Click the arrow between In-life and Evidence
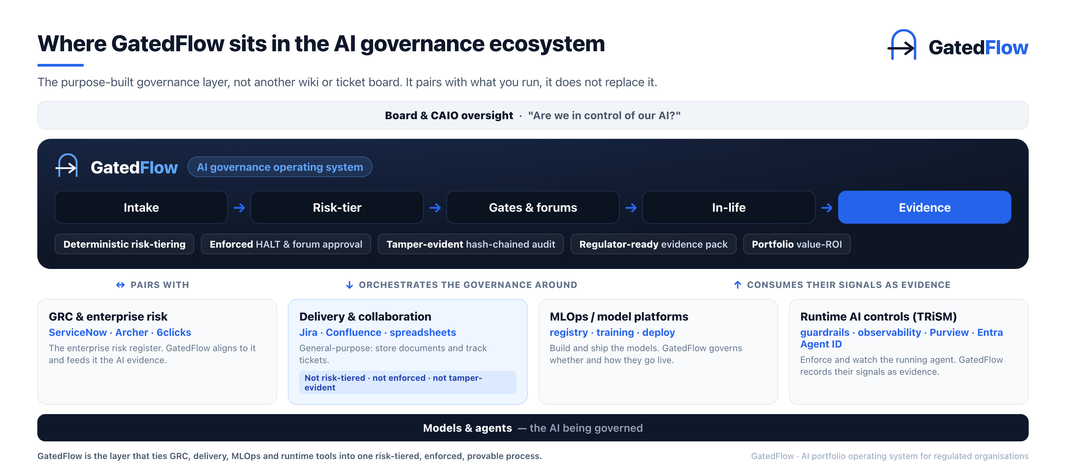 pos(827,208)
